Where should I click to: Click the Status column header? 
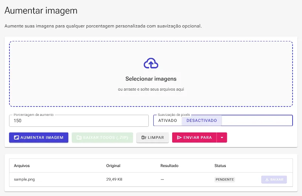pos(220,166)
